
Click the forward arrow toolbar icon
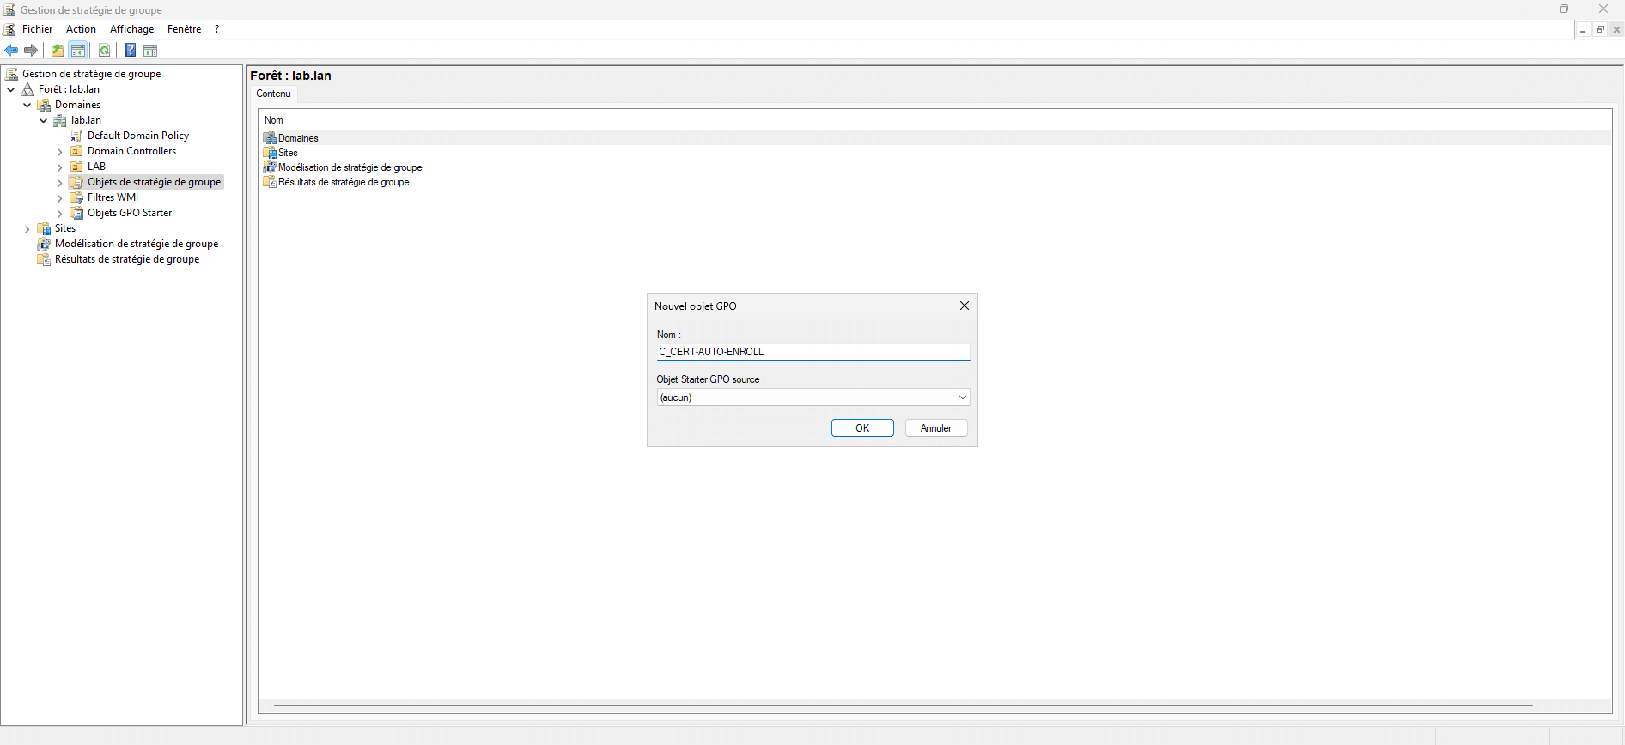[x=31, y=51]
